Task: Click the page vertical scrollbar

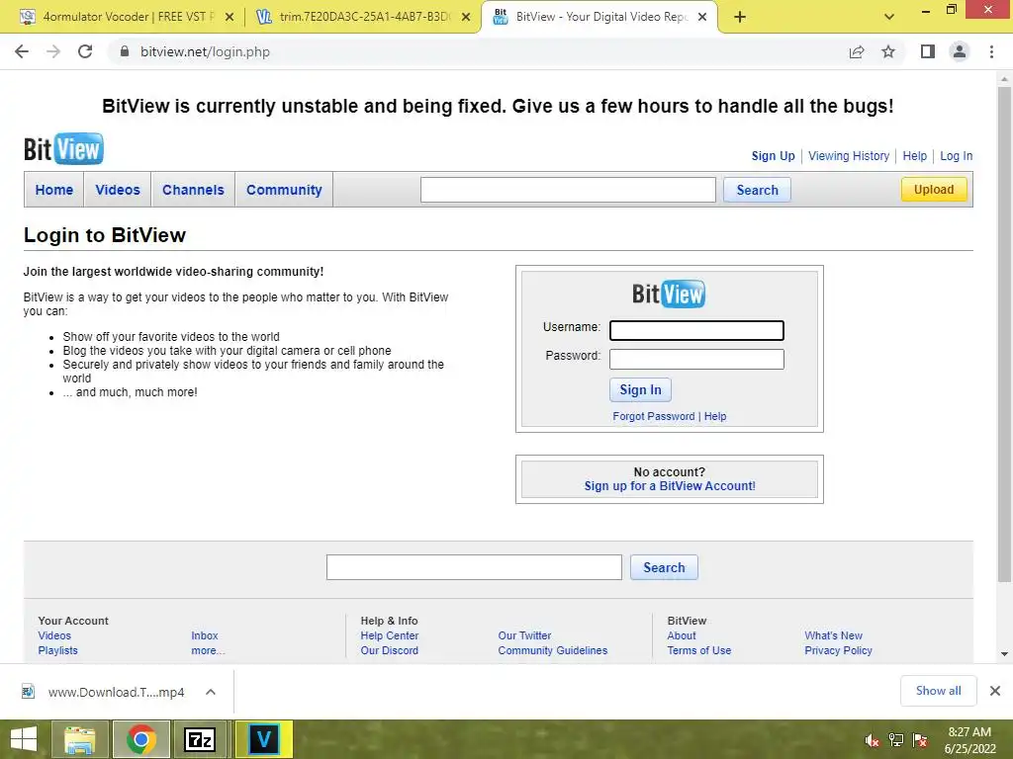Action: click(x=1004, y=334)
